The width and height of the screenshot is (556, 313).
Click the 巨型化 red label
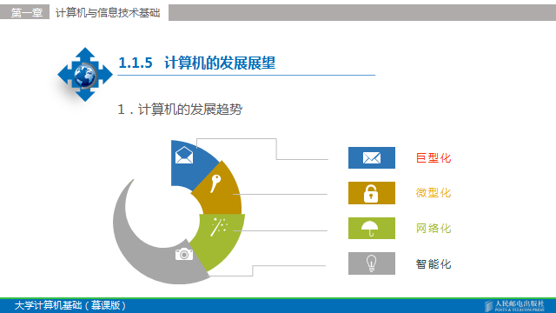[434, 158]
